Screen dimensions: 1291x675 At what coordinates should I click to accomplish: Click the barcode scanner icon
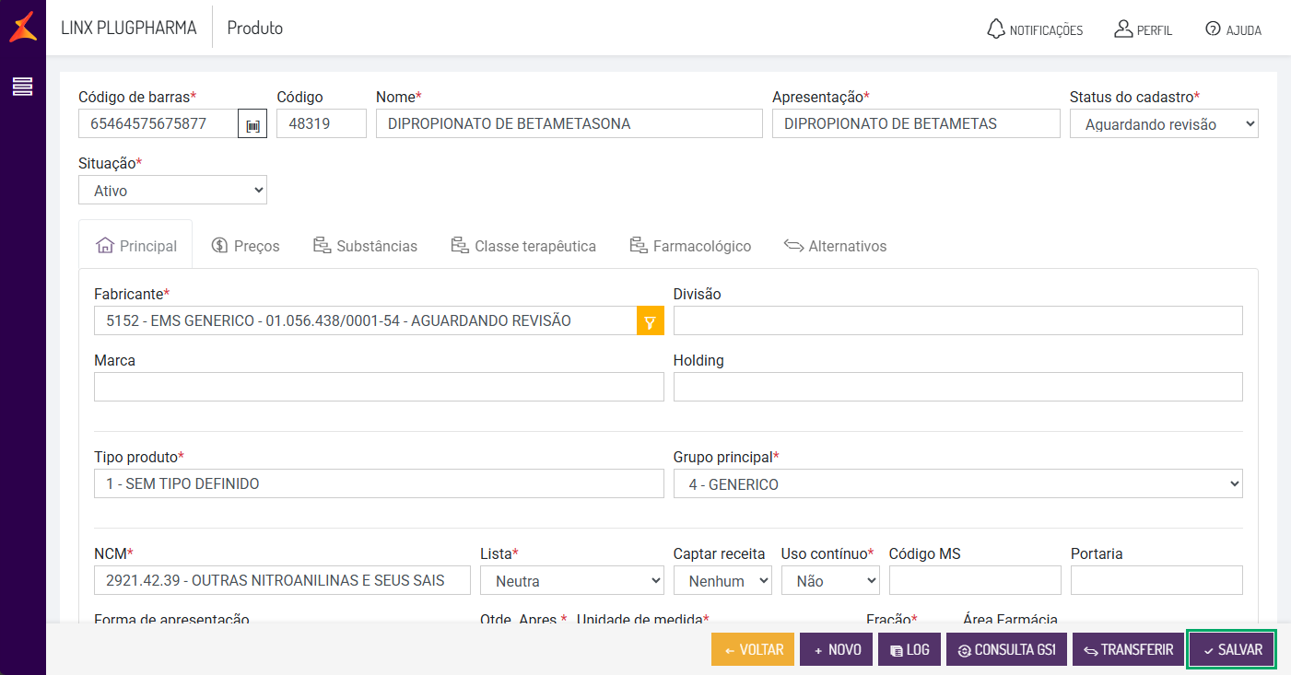coord(252,124)
